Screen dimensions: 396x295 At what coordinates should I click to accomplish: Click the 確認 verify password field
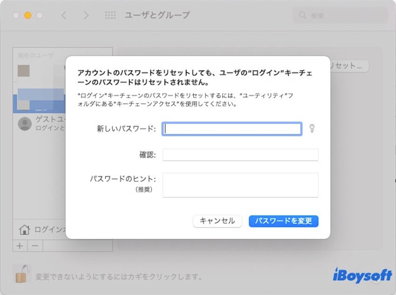tap(240, 155)
